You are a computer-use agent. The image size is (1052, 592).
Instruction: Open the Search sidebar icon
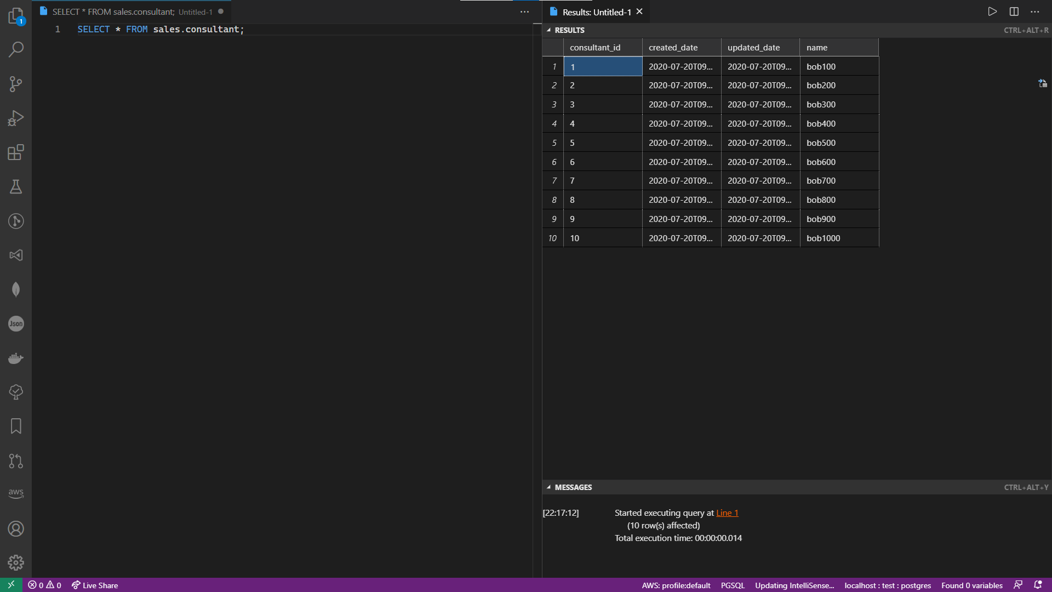tap(16, 49)
